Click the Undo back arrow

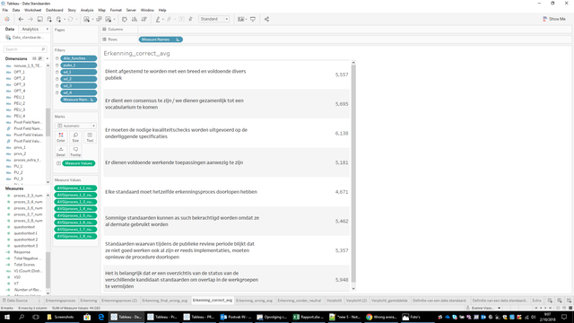21,19
